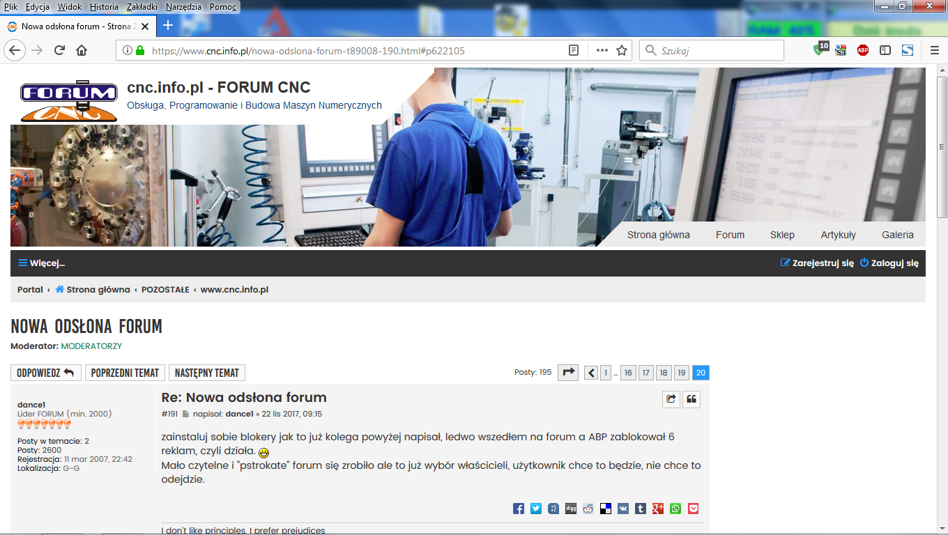The image size is (948, 535).
Task: Select the 'Sklep' header tab
Action: click(x=782, y=235)
